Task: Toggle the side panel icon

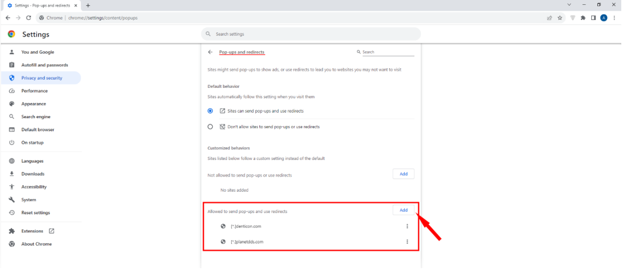Action: point(593,18)
